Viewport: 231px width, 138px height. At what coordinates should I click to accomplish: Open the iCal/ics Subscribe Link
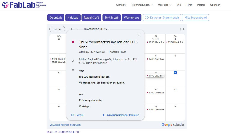[63, 132]
